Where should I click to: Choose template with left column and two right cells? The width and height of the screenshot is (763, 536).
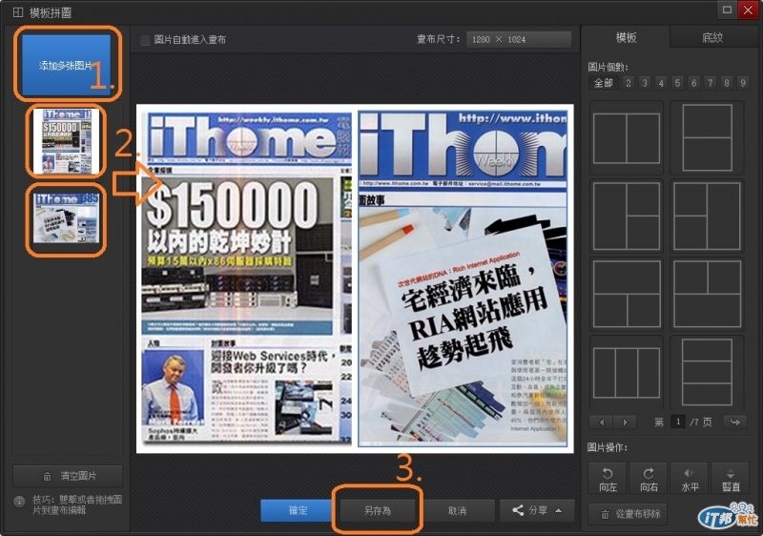tap(627, 216)
